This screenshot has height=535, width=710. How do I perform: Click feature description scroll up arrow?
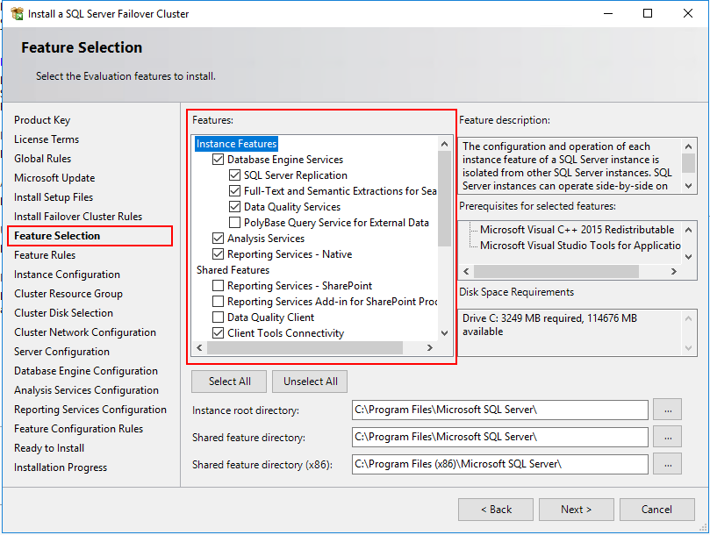(689, 146)
